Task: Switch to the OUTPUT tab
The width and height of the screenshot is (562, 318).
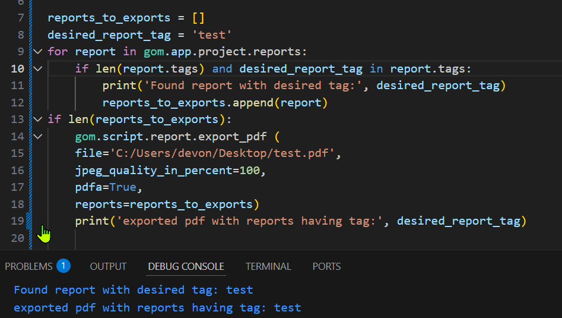Action: click(108, 266)
